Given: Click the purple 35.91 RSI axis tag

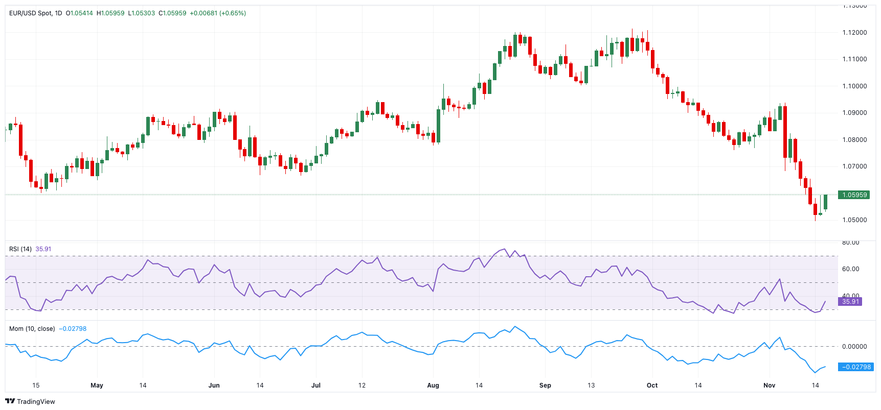Looking at the screenshot, I should click(850, 302).
